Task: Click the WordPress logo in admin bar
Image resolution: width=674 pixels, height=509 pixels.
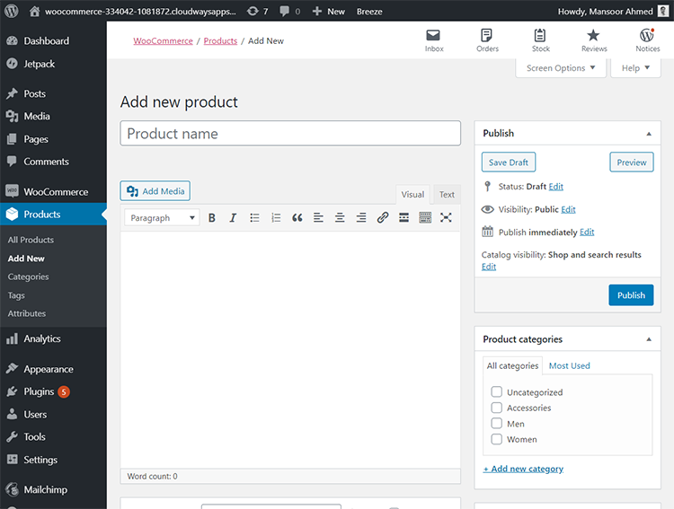Action: point(12,11)
